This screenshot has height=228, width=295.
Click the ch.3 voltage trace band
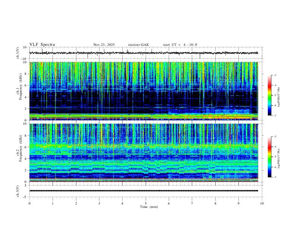(x=144, y=191)
